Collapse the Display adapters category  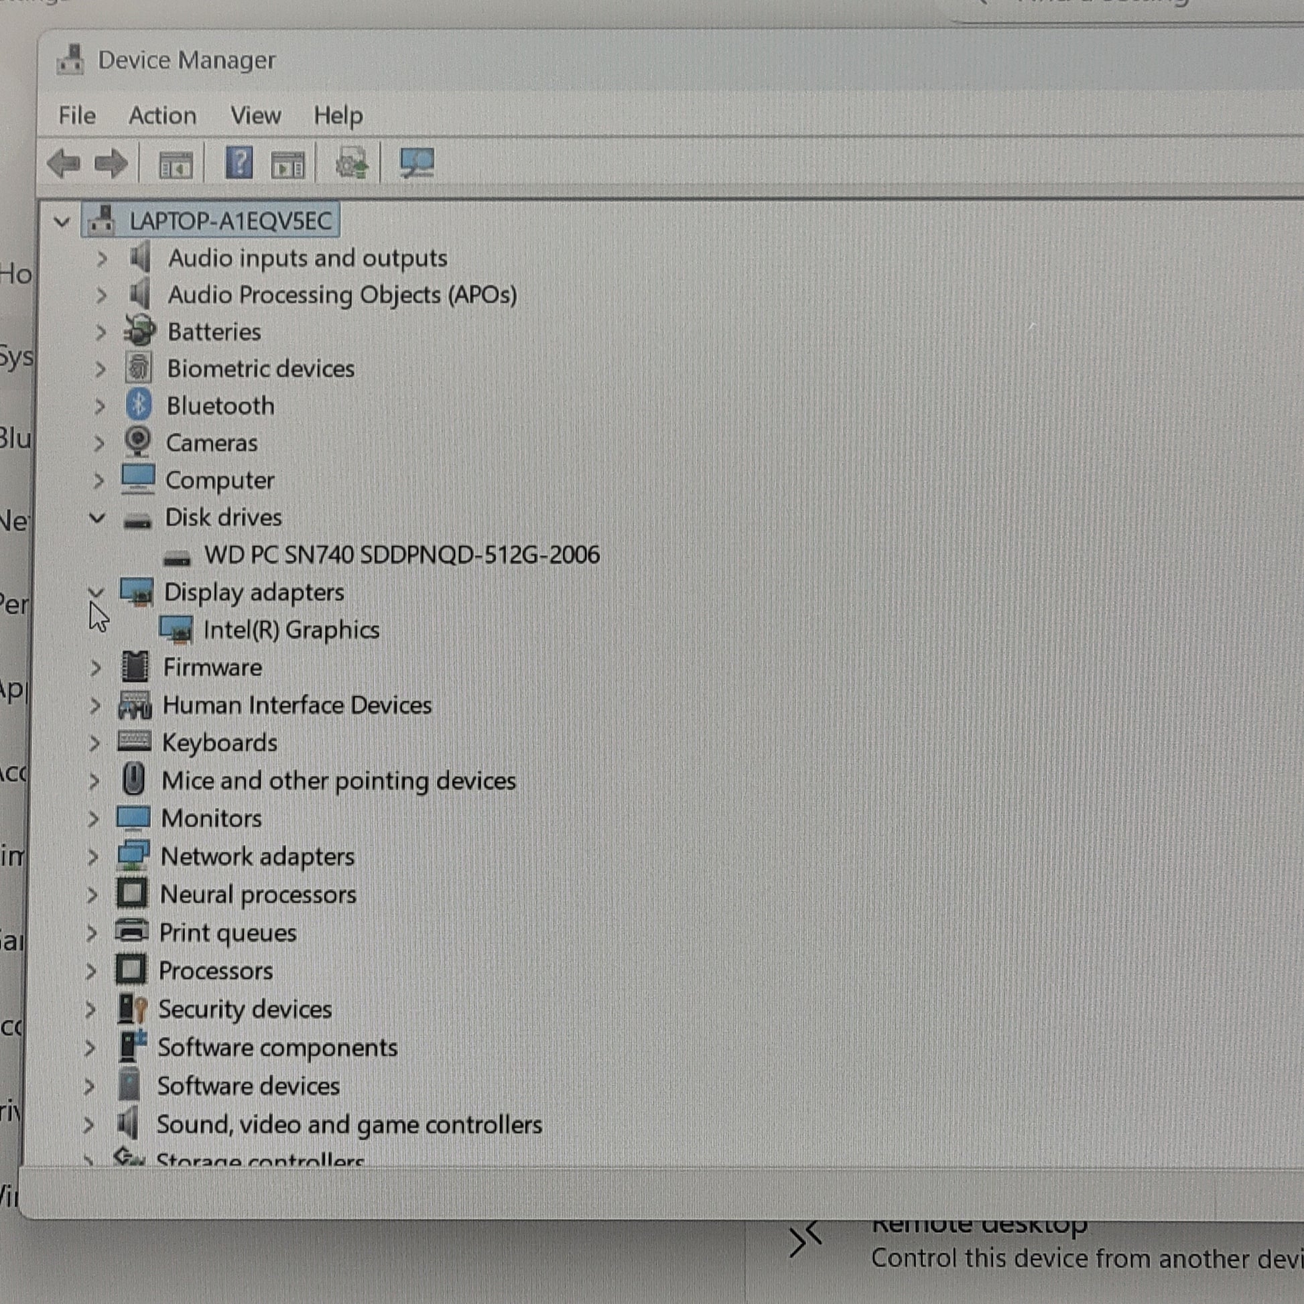click(96, 592)
